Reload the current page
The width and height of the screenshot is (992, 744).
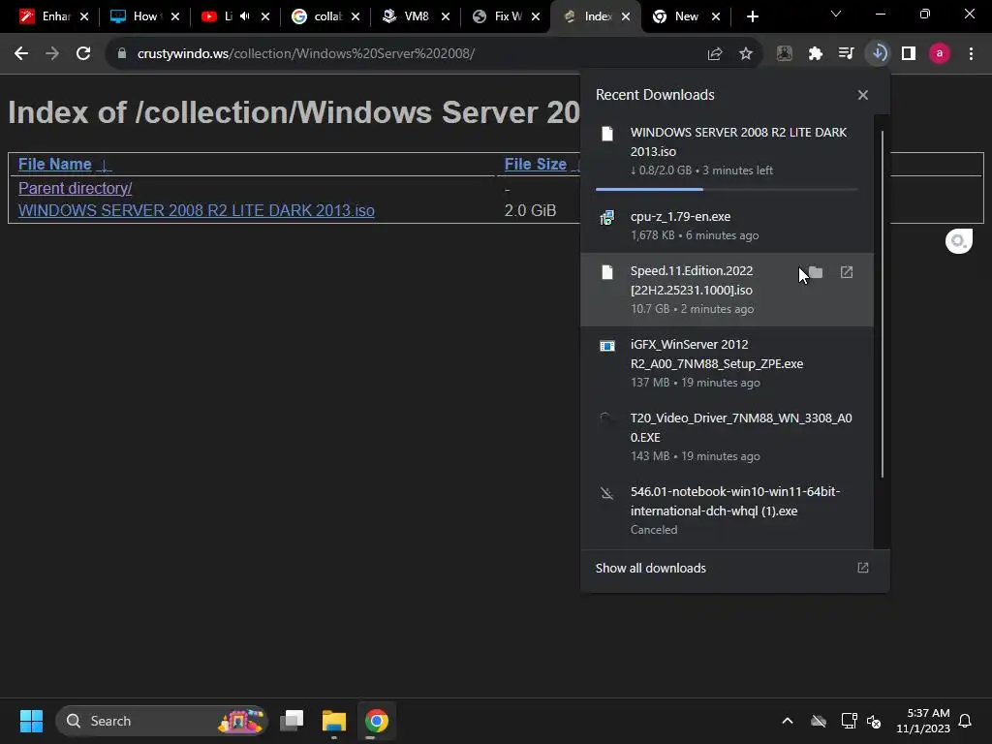pos(83,54)
